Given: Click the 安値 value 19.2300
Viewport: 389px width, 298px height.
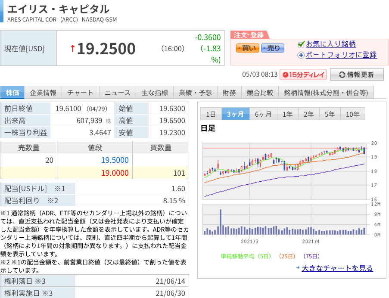Looking at the screenshot, I should coord(172,133).
